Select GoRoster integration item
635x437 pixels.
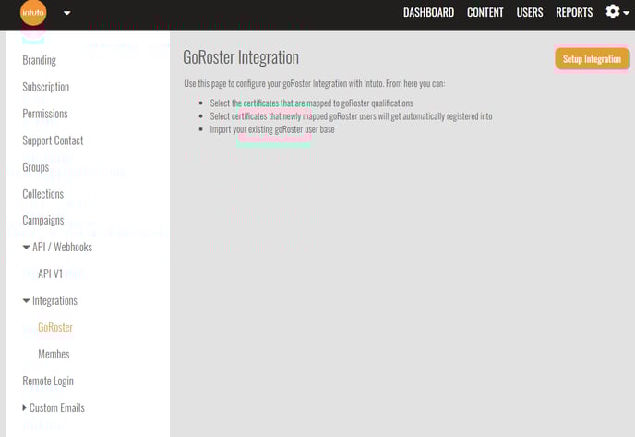pos(55,327)
